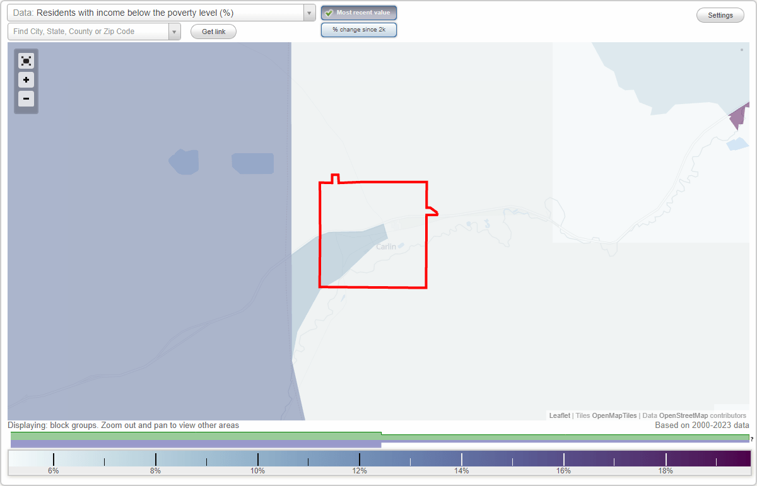This screenshot has width=757, height=486.
Task: Open the OpenMapTiles link
Action: pos(614,415)
